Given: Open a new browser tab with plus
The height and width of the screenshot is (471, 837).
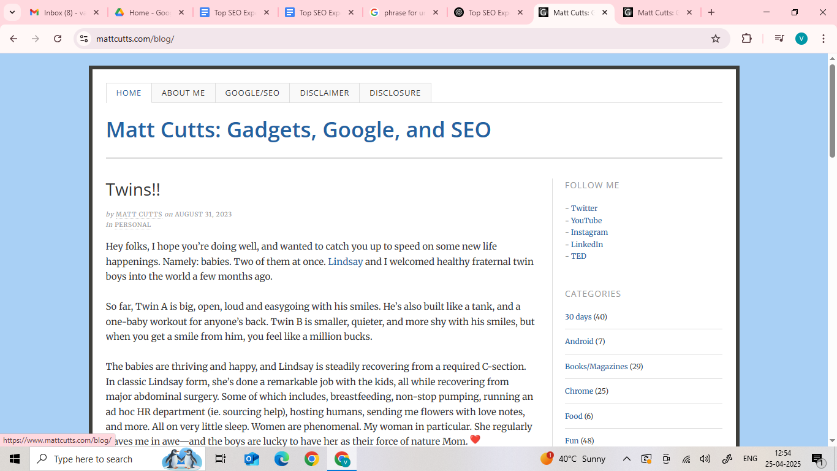Looking at the screenshot, I should click(x=711, y=12).
